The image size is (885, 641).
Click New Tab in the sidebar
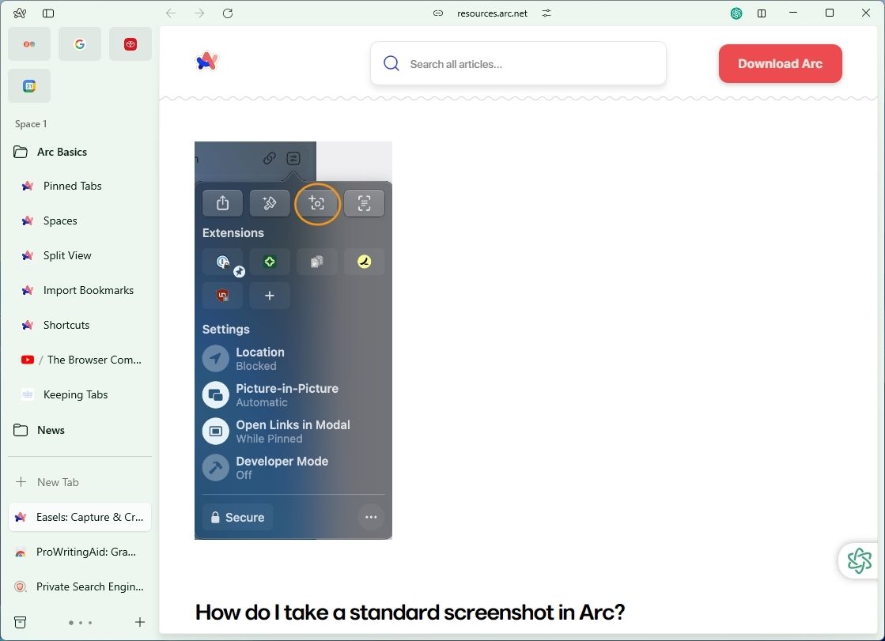click(x=80, y=482)
